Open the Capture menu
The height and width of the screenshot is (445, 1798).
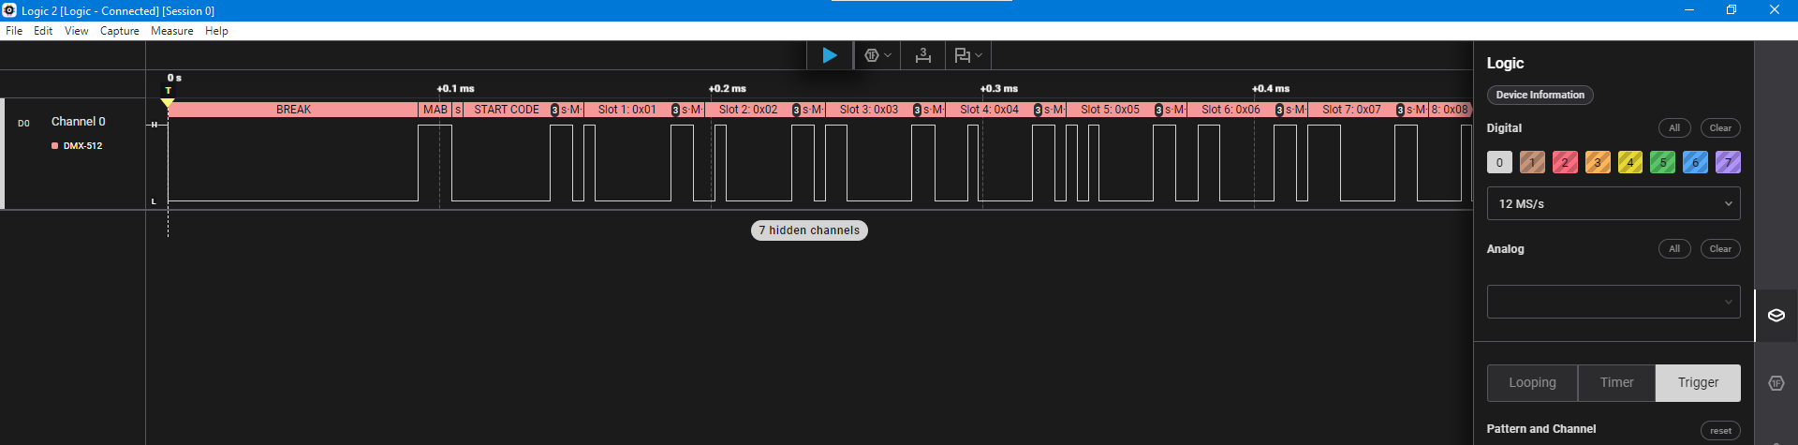coord(119,31)
